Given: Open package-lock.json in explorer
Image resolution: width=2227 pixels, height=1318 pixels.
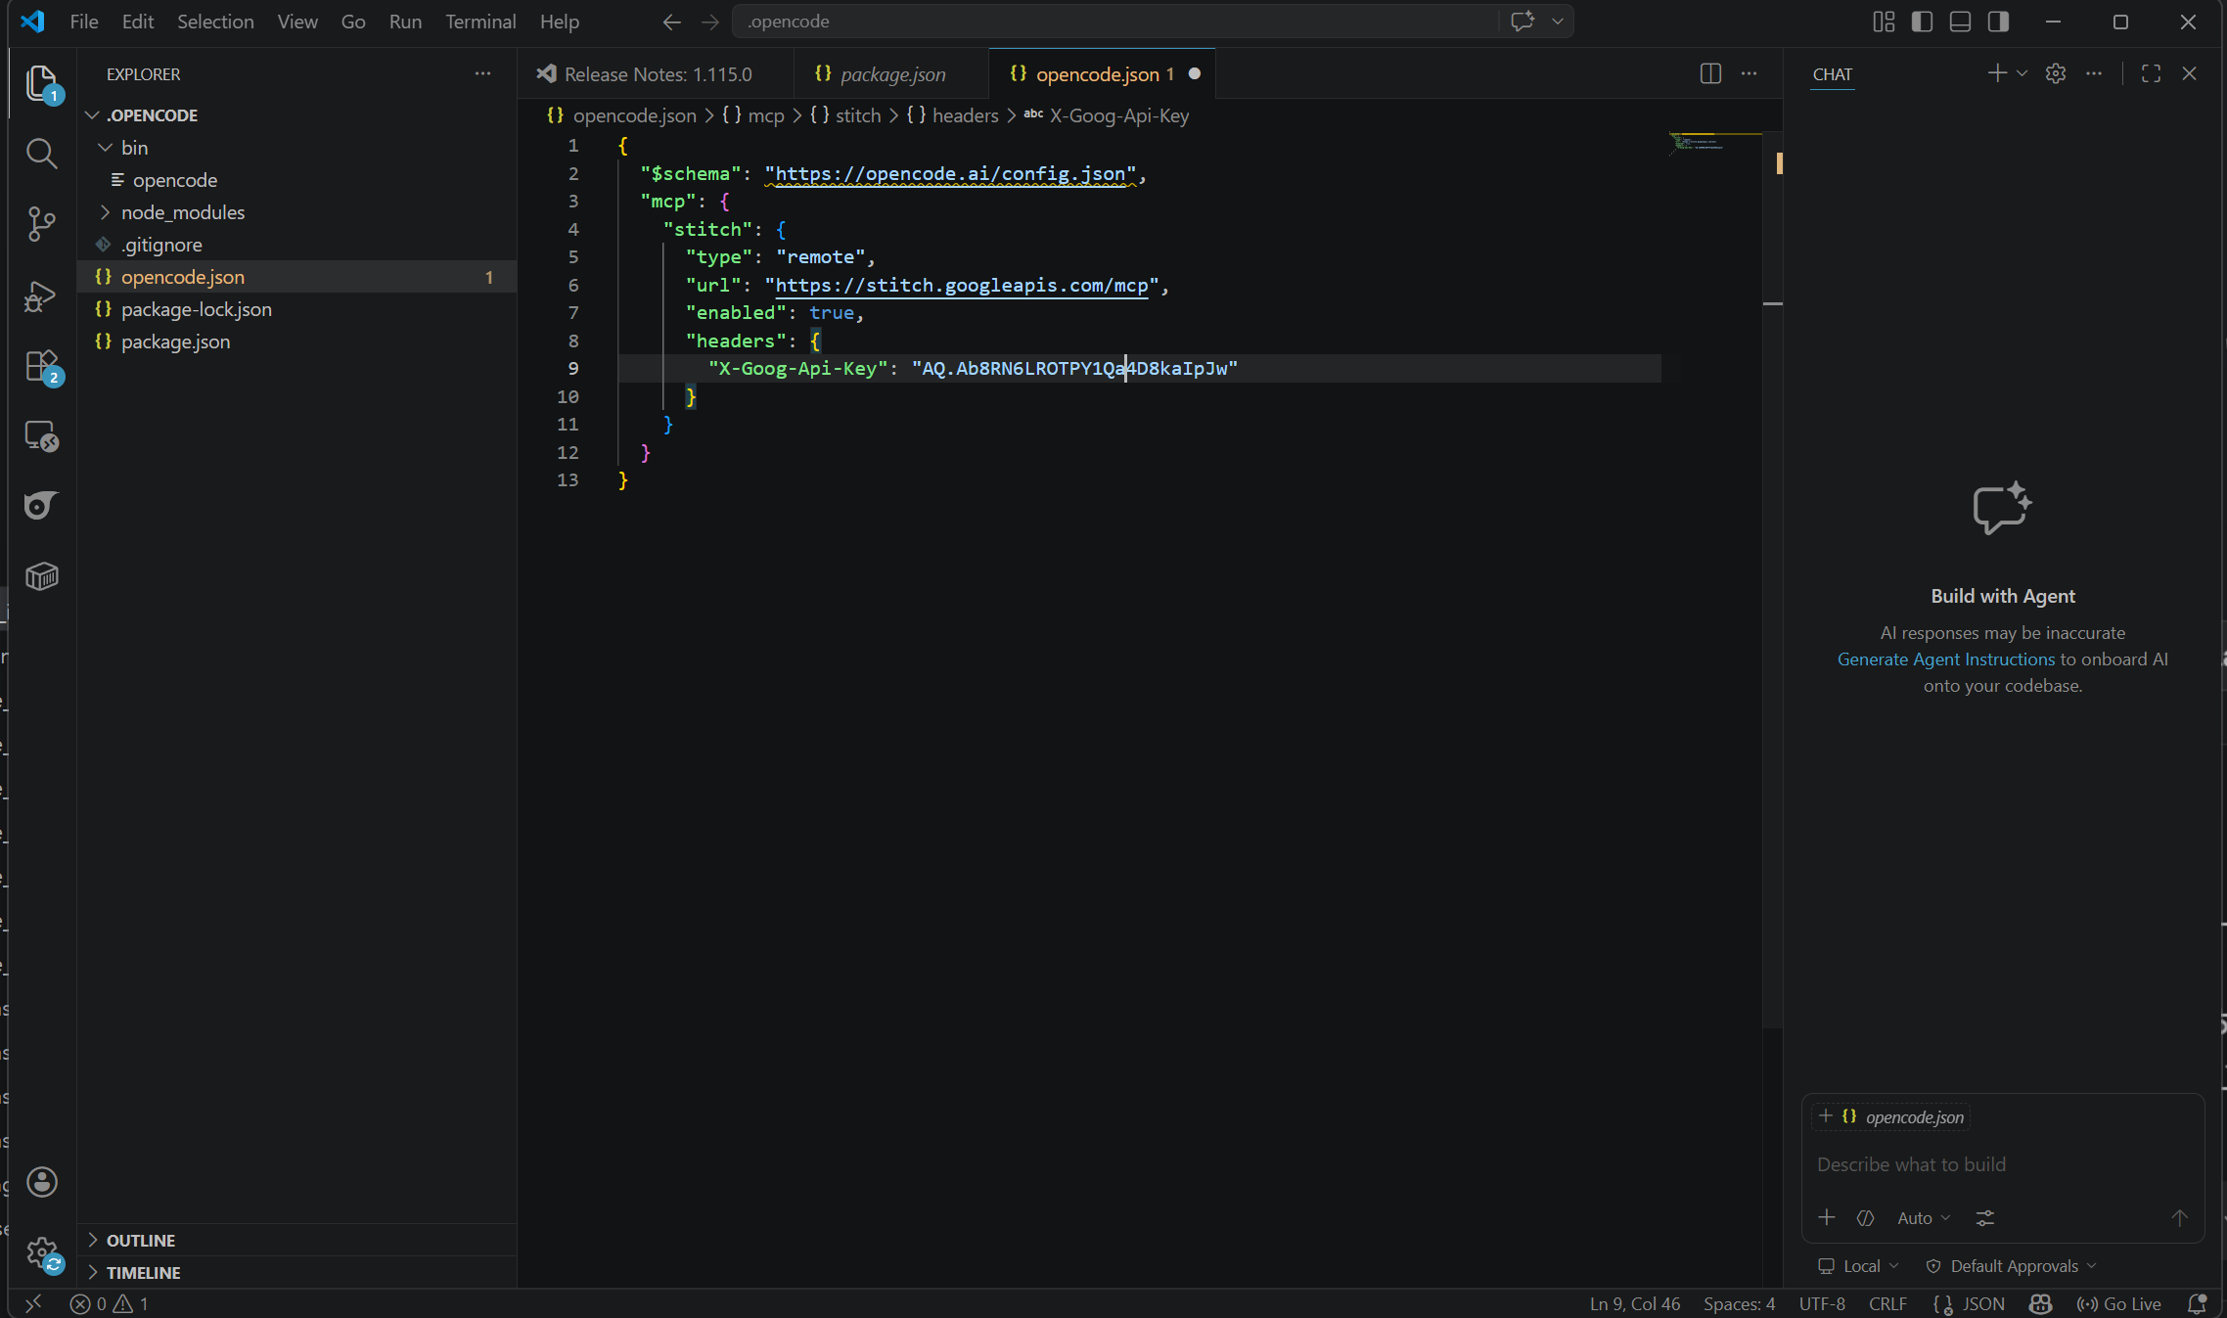Looking at the screenshot, I should [x=296, y=309].
